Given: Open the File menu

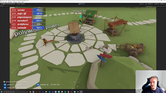Looking at the screenshot, I should point(1,2).
